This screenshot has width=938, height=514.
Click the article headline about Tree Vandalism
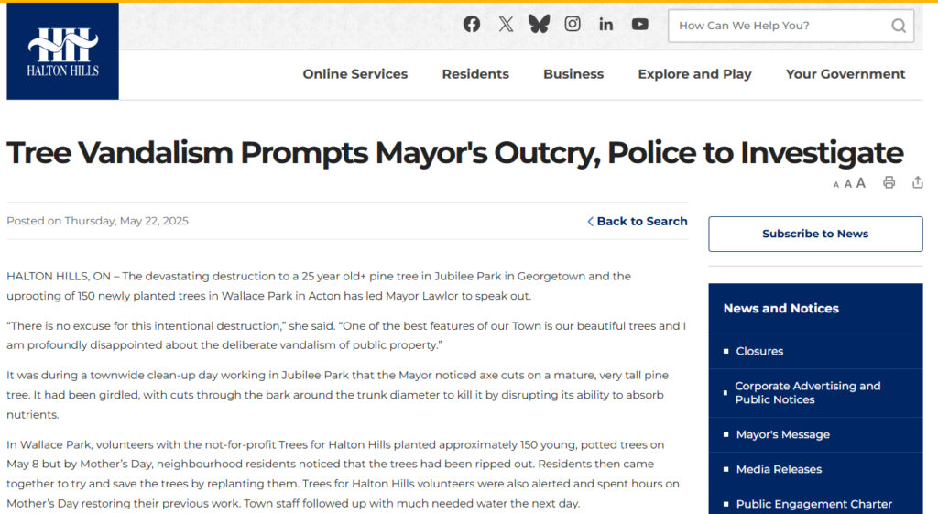(454, 153)
